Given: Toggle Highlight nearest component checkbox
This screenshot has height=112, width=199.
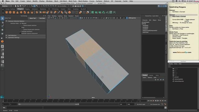Looking at the screenshot, I should point(20,33).
